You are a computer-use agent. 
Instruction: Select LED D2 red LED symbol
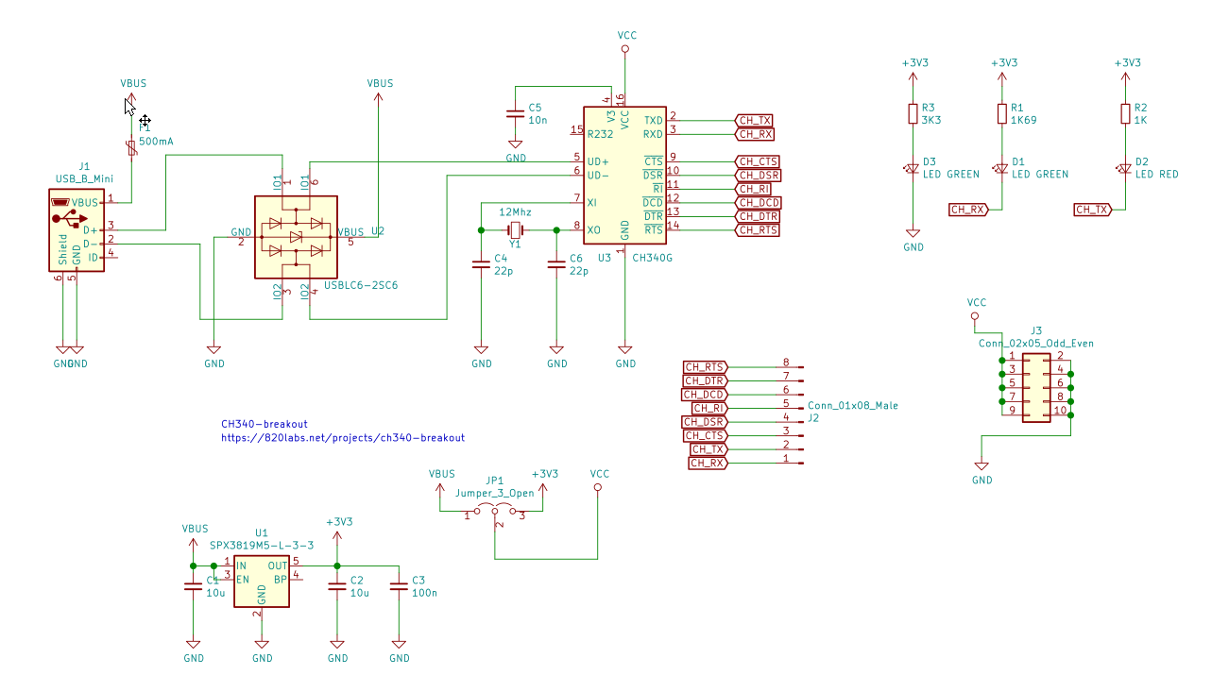(x=1124, y=169)
